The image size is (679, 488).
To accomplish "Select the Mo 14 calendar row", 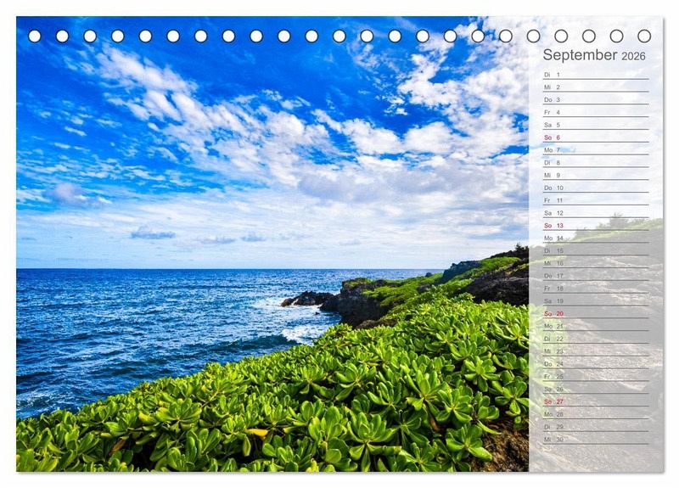I will click(594, 238).
